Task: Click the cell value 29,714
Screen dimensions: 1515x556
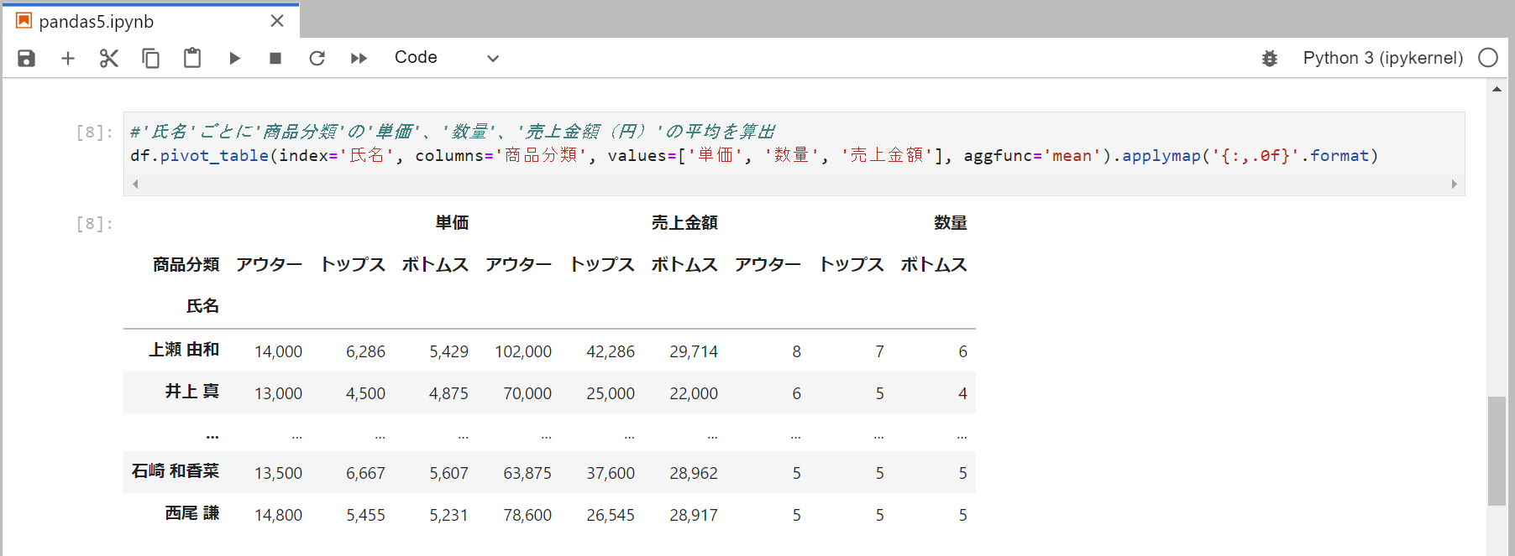Action: pyautogui.click(x=694, y=352)
